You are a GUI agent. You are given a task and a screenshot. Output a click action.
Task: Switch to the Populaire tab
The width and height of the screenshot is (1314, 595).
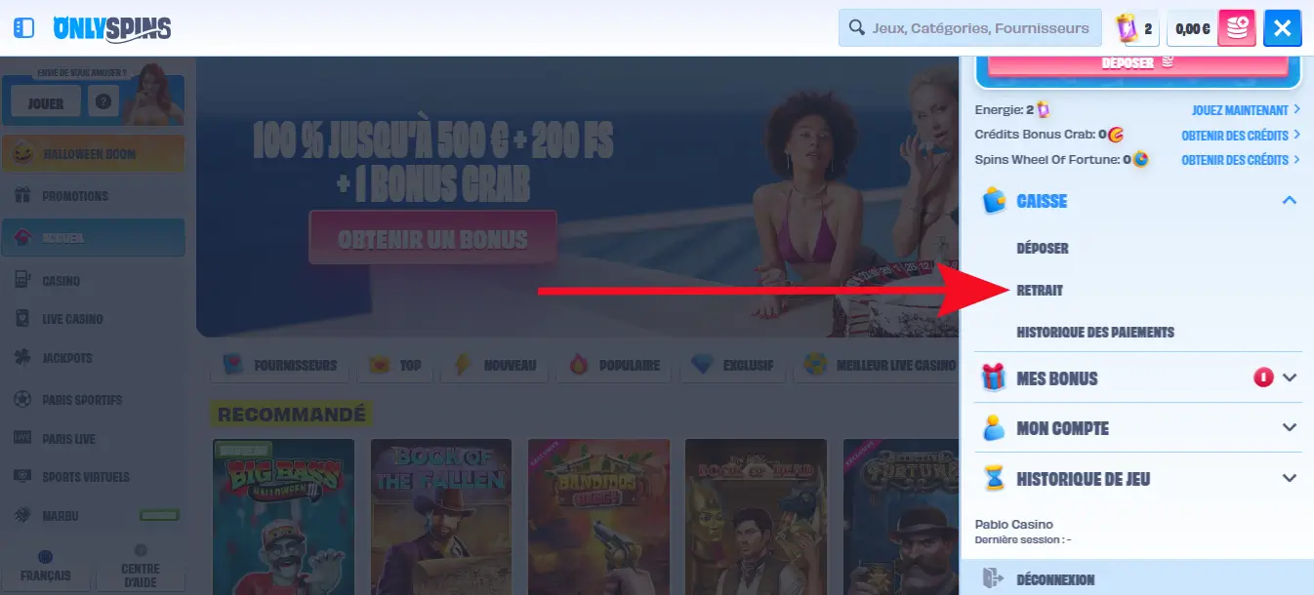pos(613,364)
